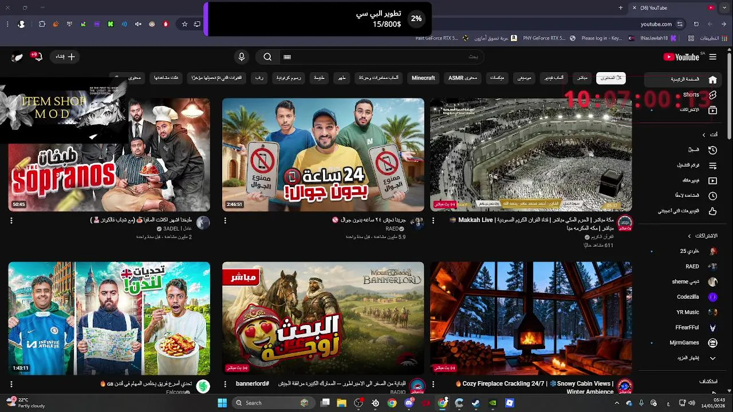
Task: Open the browser extensions puzzle icon
Action: (42, 24)
